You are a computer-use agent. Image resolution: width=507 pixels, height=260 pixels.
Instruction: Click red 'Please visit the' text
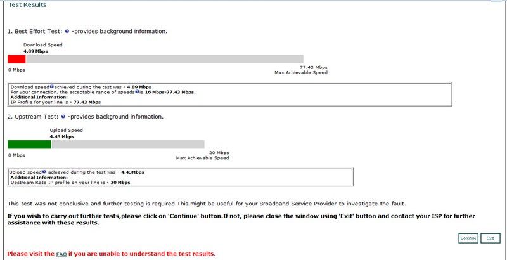click(x=30, y=254)
